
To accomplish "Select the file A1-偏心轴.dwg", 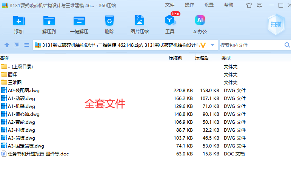I will click(x=23, y=114).
